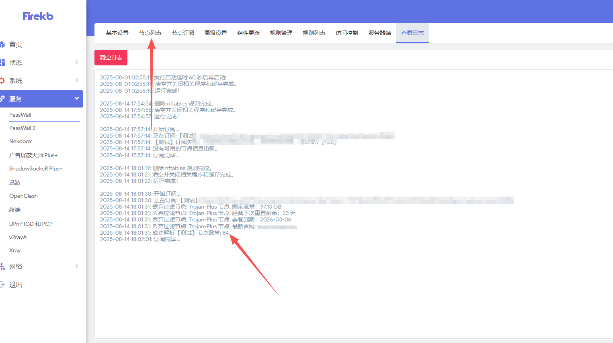
Task: Select the 查看日志 tab
Action: point(412,33)
